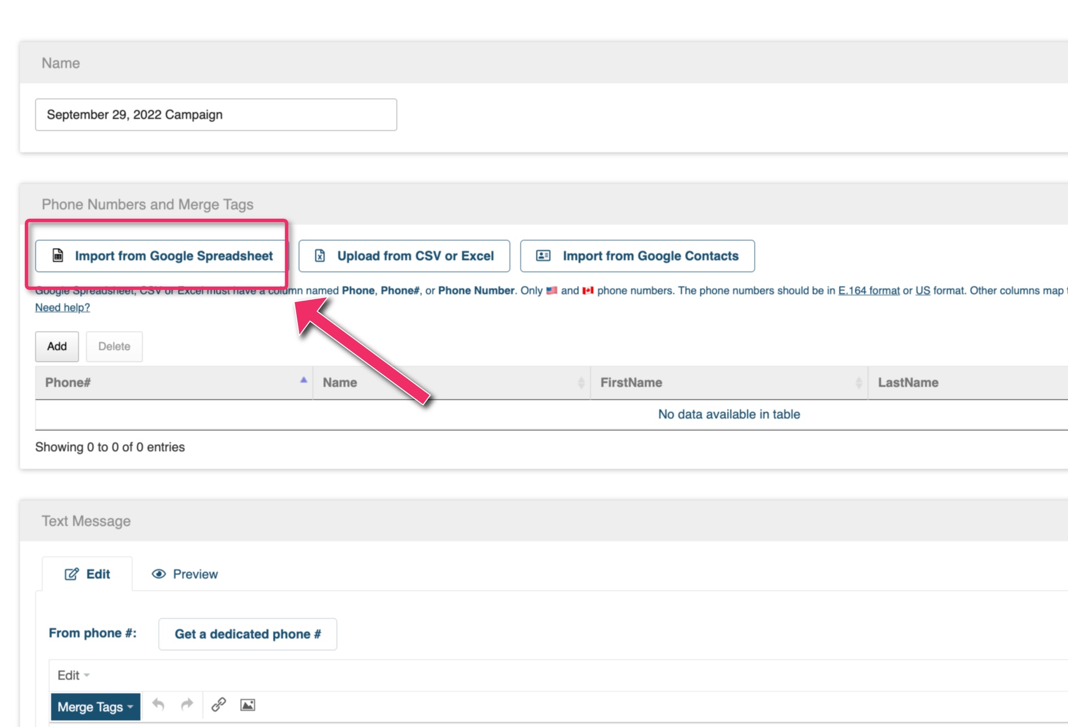Click the 'Phone Numbers and Merge Tags' heading
1068x727 pixels.
pos(148,205)
